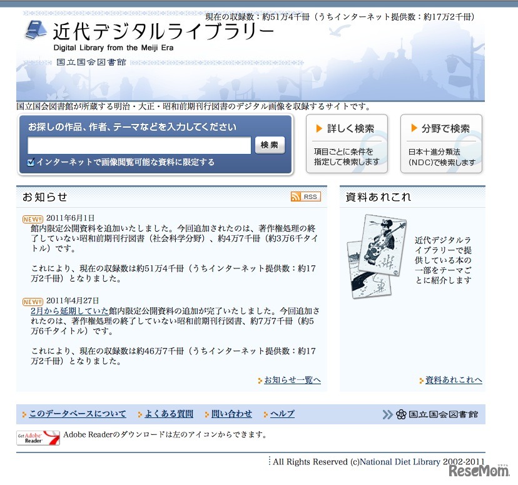The height and width of the screenshot is (485, 518).
Task: Uncheck インターネットで画像閲覧可能な資料に限定する checkbox
Action: pos(31,162)
